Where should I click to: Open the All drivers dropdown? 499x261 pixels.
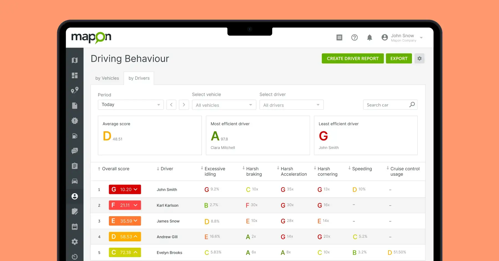pos(291,105)
